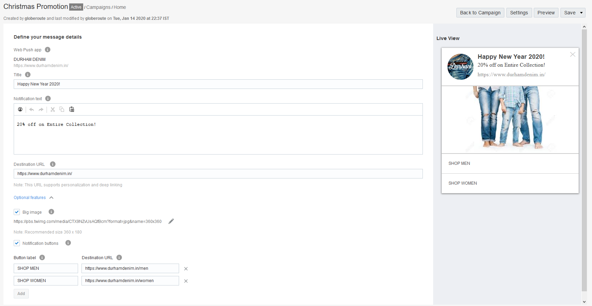
Task: Click the Add button under button labels
Action: [x=21, y=294]
